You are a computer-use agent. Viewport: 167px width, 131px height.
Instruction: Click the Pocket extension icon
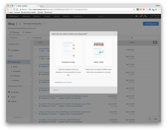click(150, 9)
